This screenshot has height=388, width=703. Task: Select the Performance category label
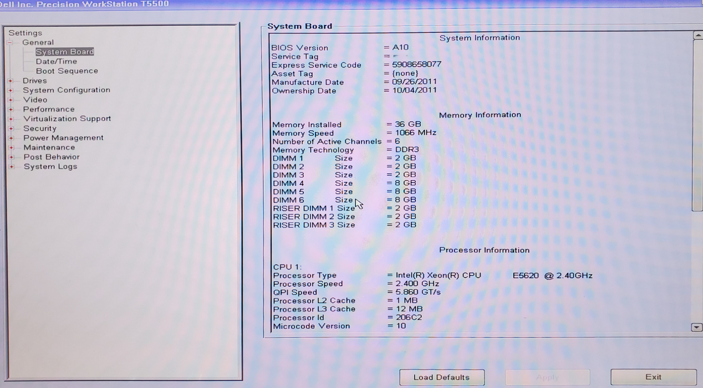pyautogui.click(x=49, y=109)
